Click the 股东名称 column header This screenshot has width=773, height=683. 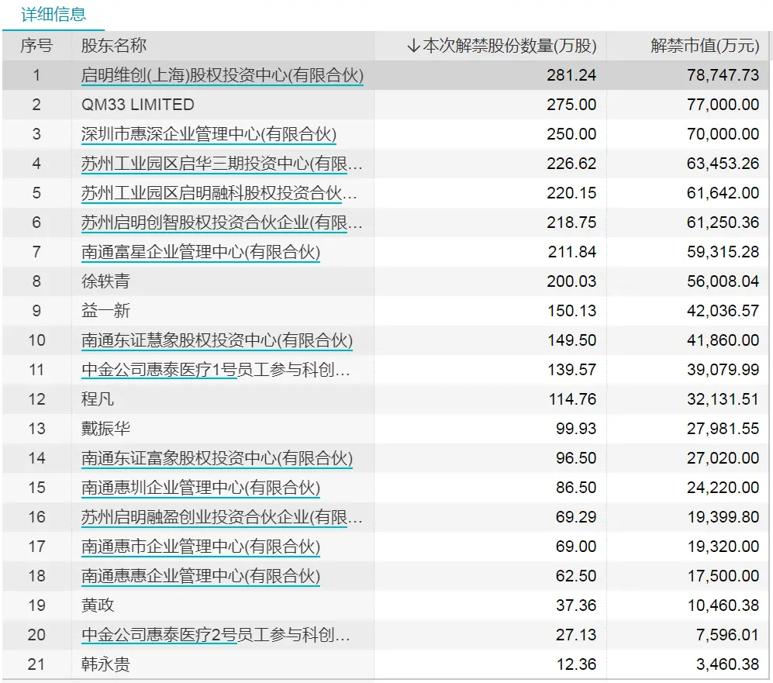(114, 46)
